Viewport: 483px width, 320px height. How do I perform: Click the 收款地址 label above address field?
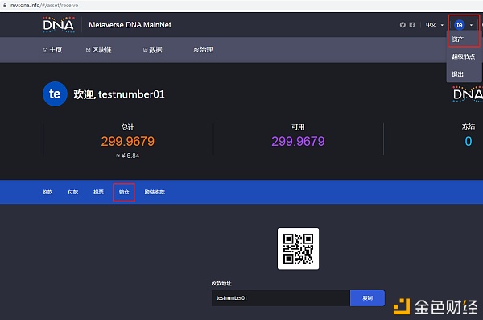tap(221, 283)
